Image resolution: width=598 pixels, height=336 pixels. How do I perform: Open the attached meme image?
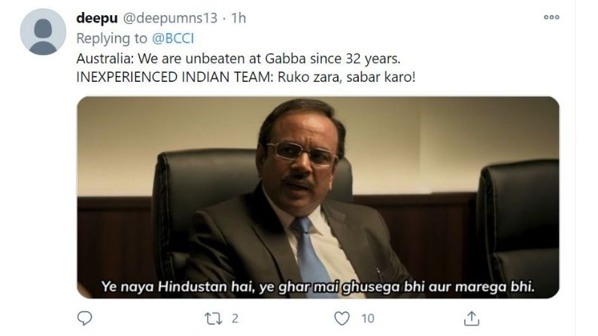tap(318, 198)
